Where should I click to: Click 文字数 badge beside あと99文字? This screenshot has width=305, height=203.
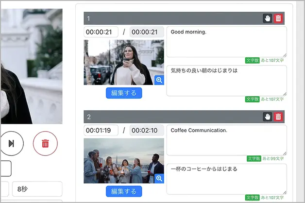(x=254, y=158)
